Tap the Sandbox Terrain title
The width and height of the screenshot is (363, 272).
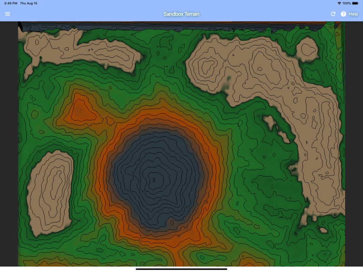pos(181,14)
